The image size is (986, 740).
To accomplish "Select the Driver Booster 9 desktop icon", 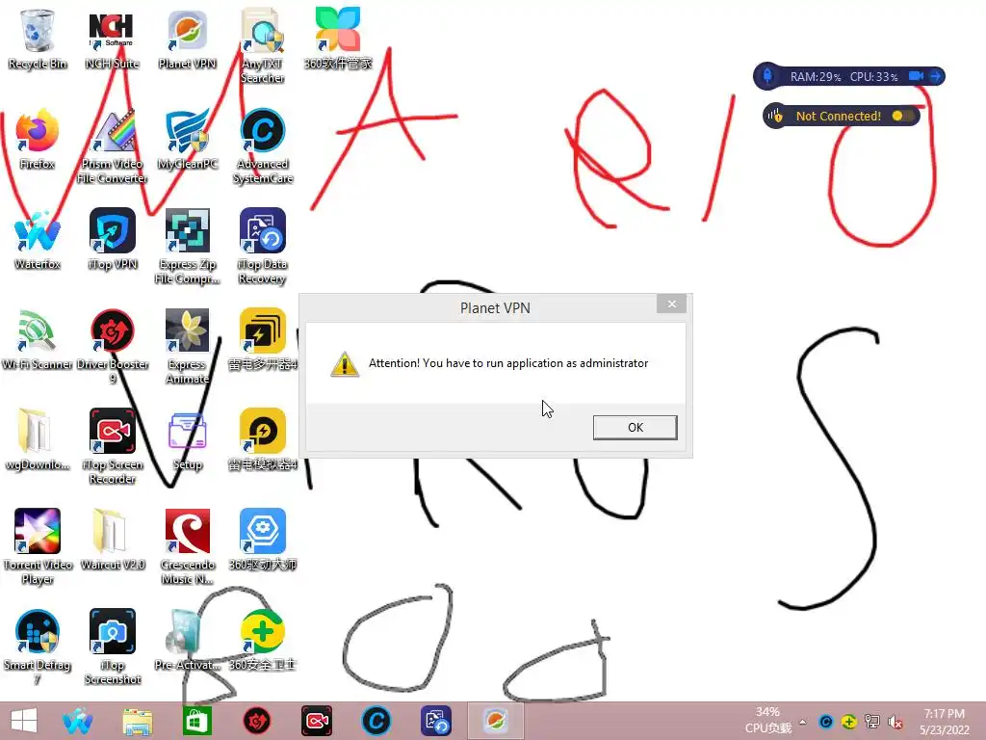I will [112, 346].
